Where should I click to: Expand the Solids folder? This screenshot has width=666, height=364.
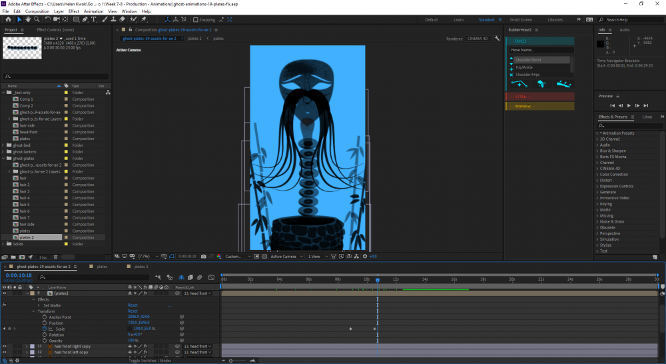3,244
